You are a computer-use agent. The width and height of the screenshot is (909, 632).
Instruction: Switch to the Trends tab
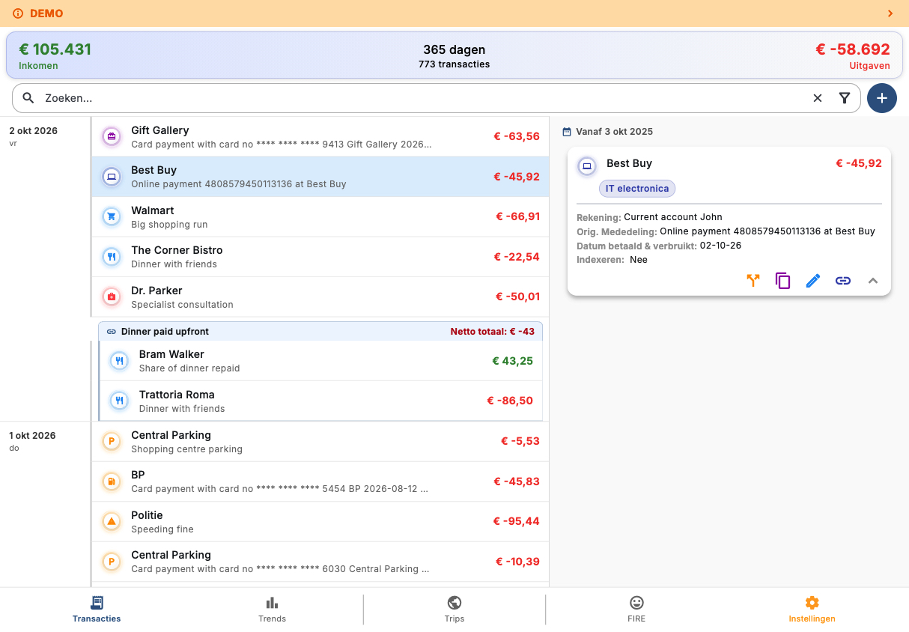click(272, 610)
